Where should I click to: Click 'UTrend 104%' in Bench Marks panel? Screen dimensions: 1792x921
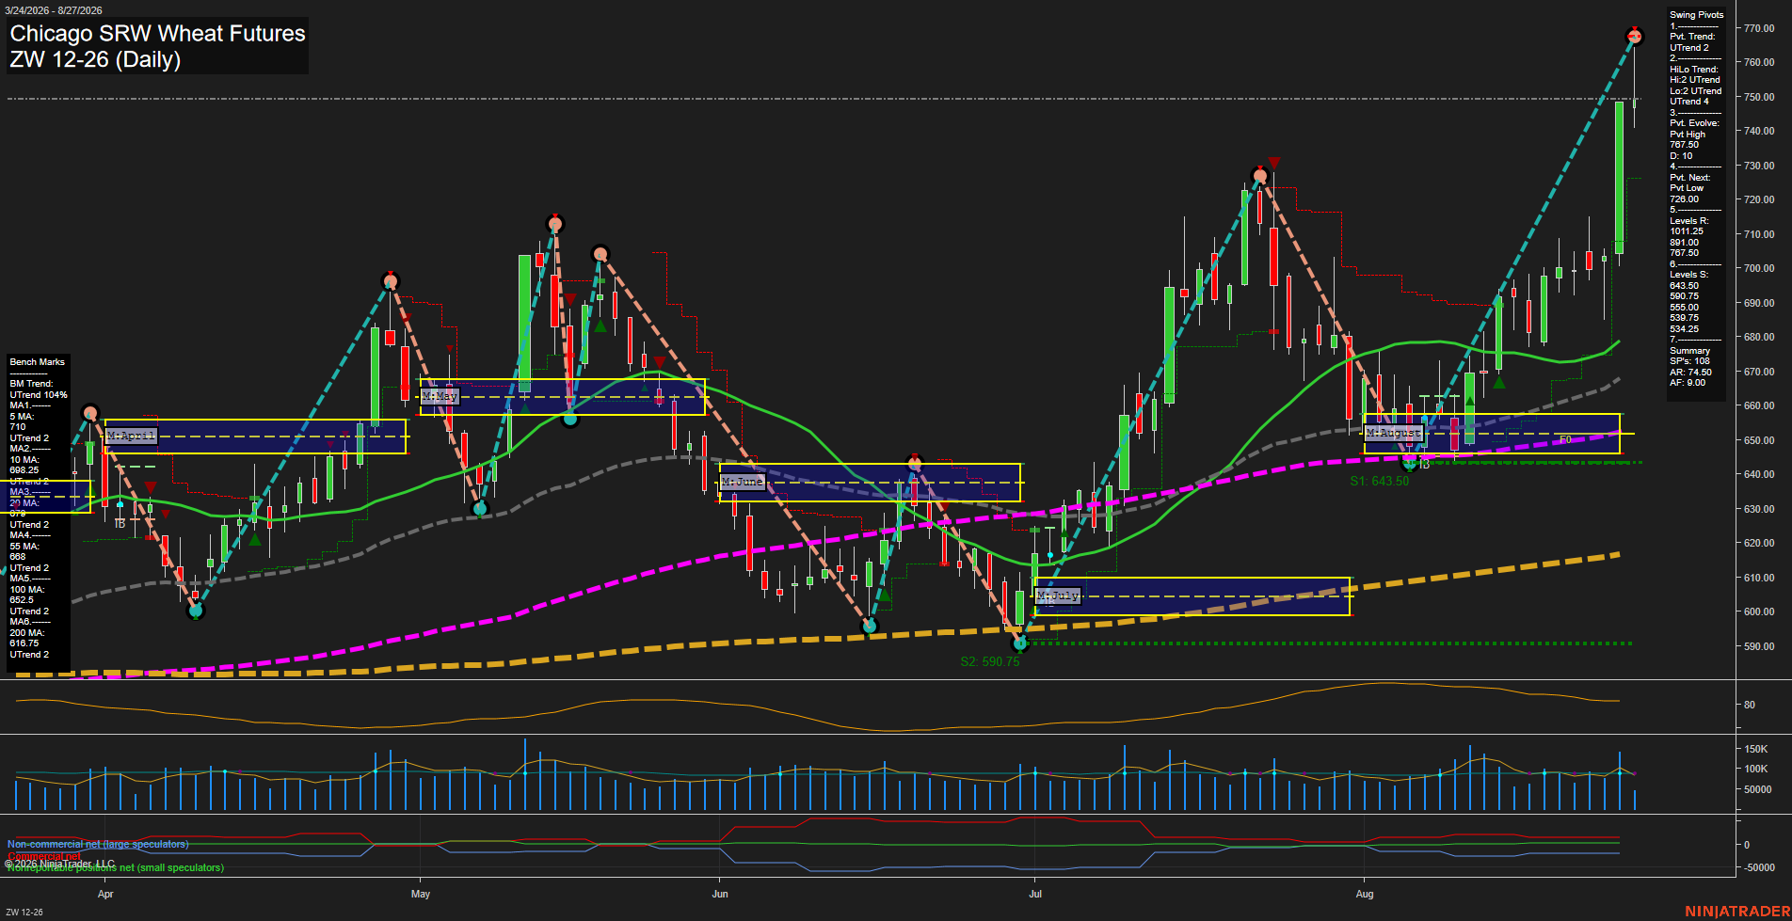coord(39,395)
